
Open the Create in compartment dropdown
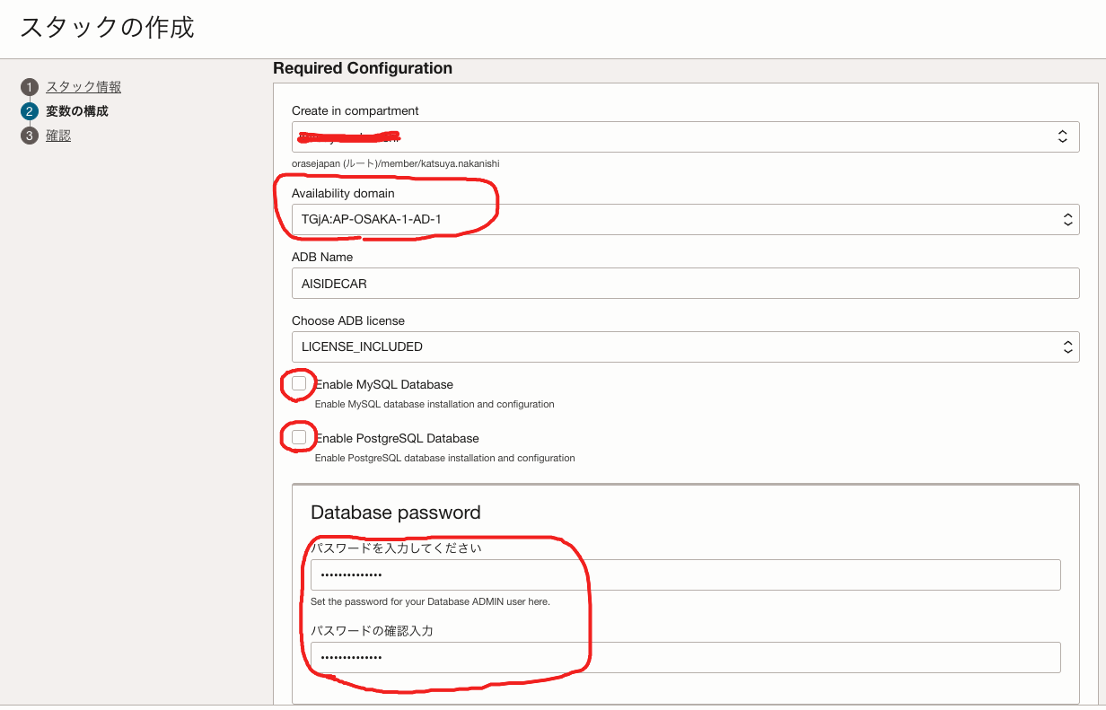[685, 137]
